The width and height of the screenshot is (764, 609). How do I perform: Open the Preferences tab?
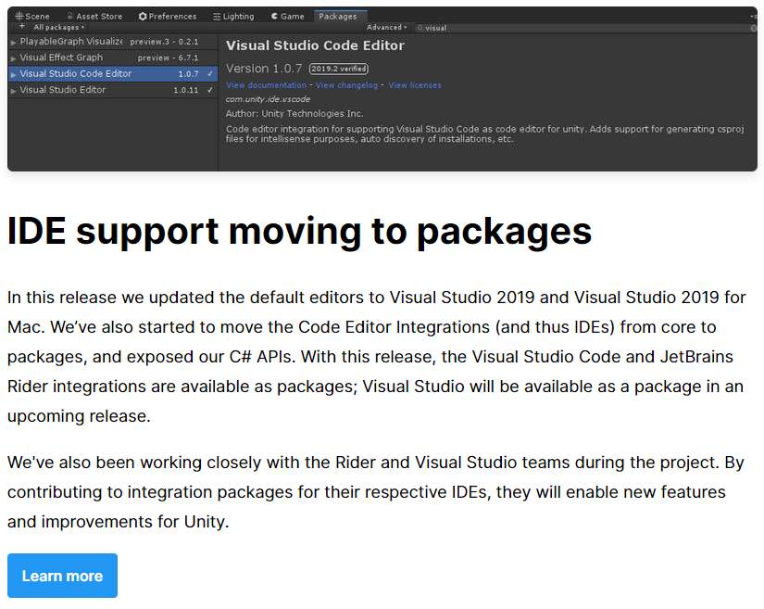pos(168,16)
